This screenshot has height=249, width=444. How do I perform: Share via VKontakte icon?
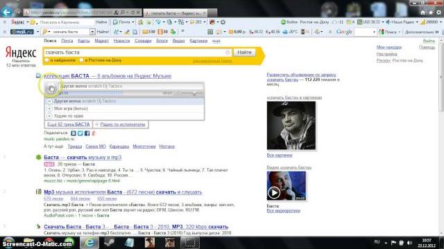[x=74, y=133]
